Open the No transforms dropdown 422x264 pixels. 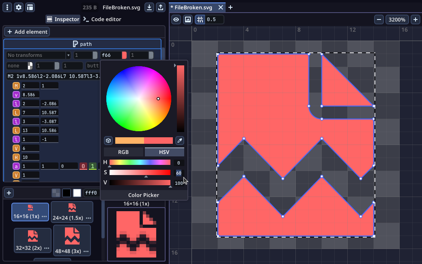tap(39, 55)
